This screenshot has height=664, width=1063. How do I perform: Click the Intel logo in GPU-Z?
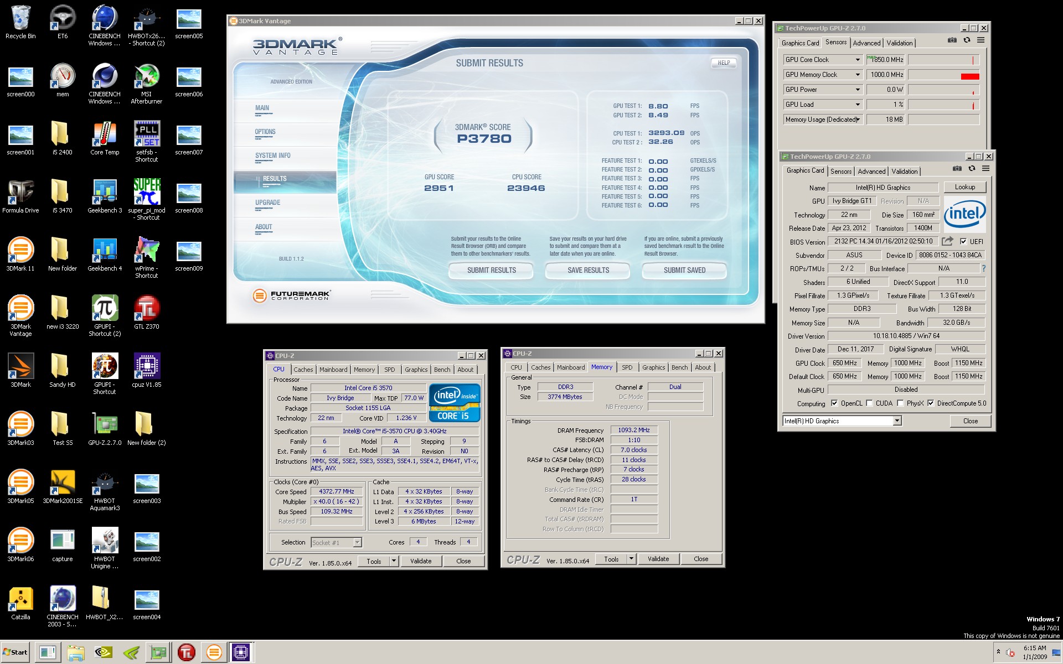964,214
